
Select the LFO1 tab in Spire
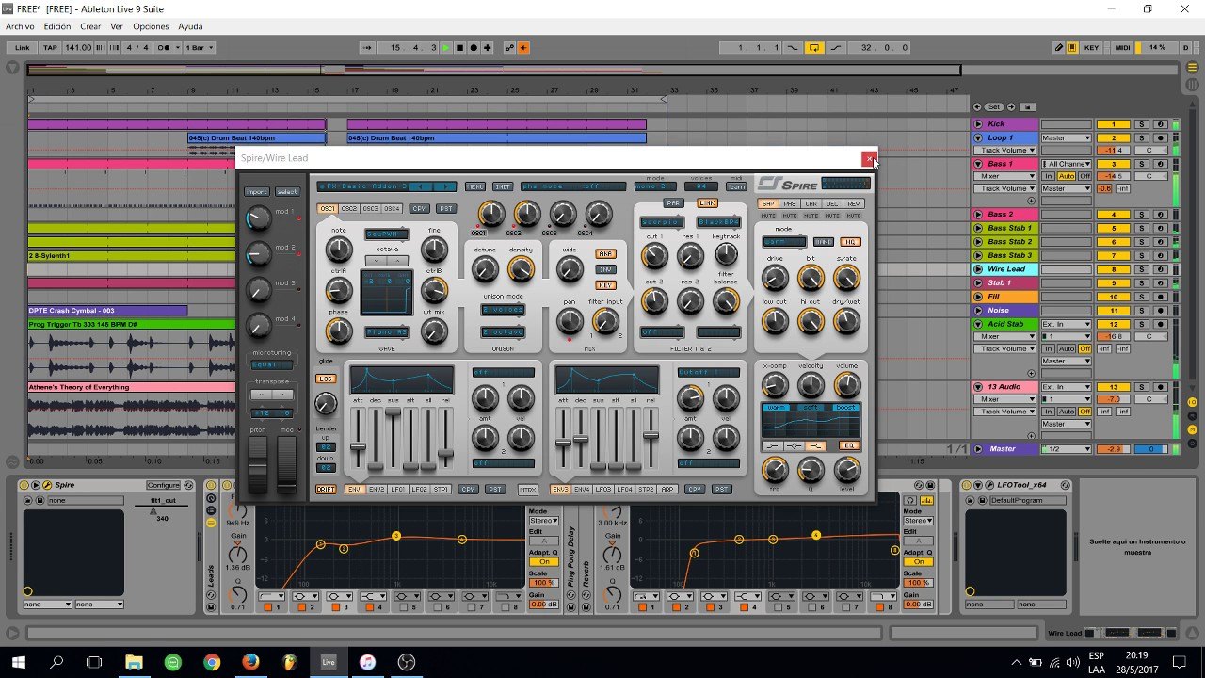(x=398, y=490)
